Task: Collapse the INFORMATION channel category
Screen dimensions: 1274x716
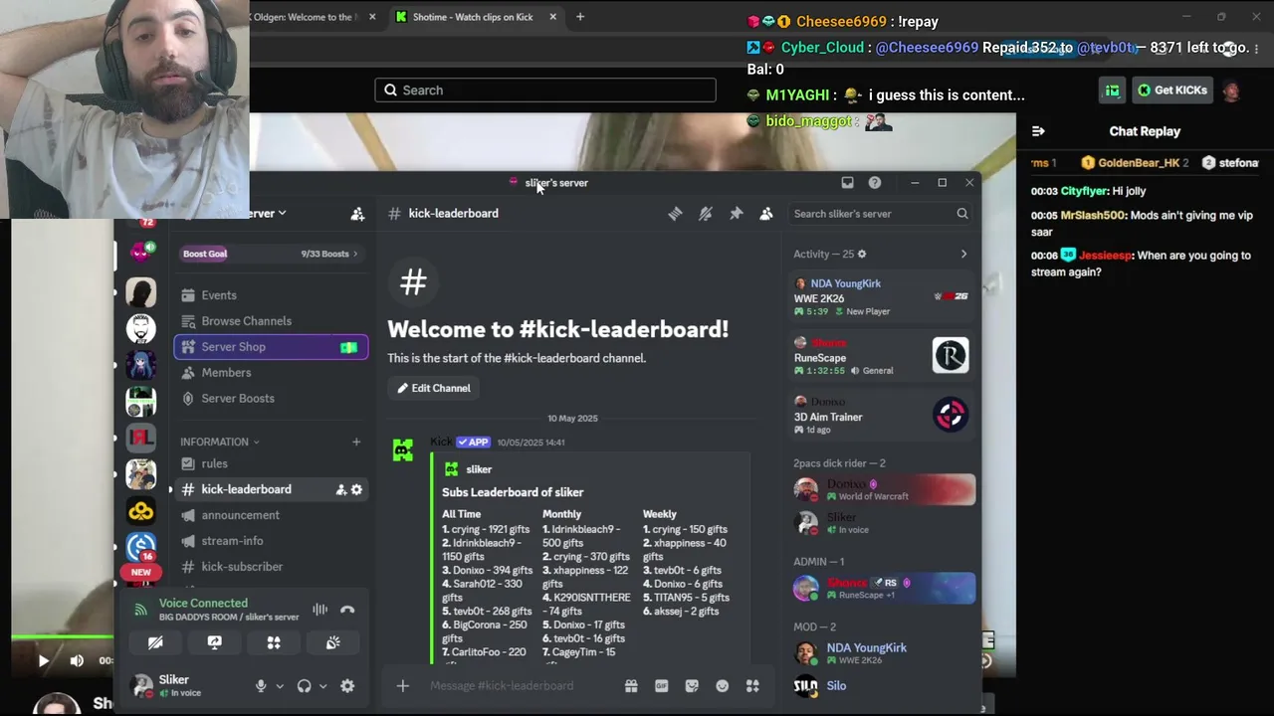Action: (x=220, y=442)
